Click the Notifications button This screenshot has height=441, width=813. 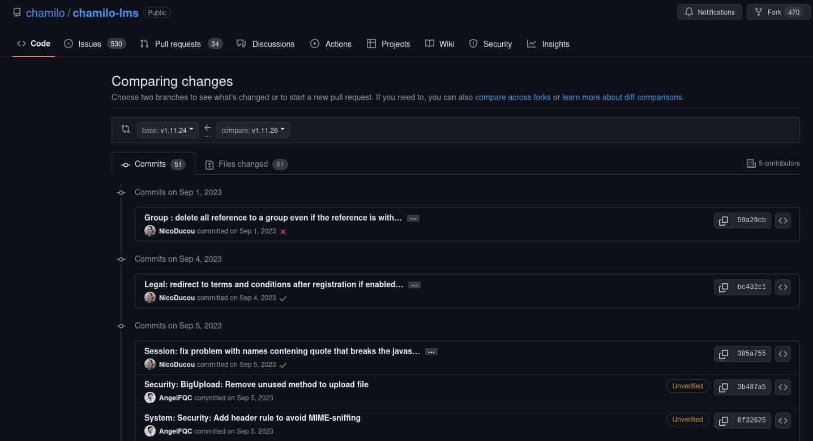click(709, 12)
